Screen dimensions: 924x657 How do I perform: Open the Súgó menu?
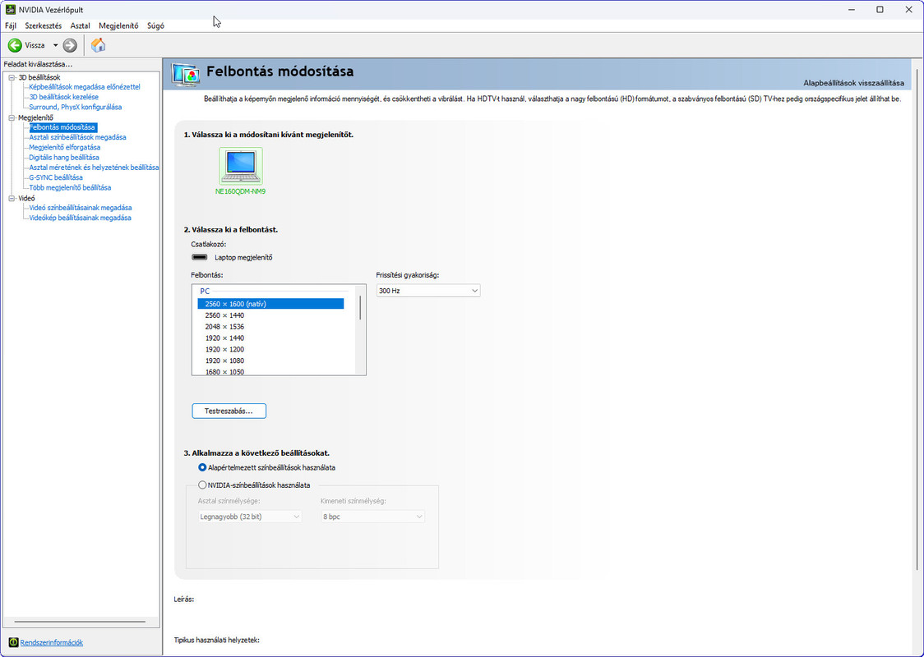[x=155, y=26]
